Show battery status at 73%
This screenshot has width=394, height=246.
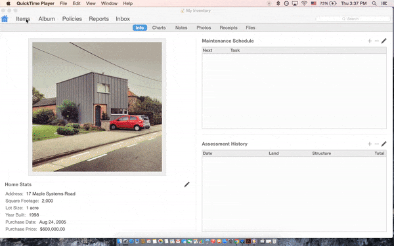tap(328, 3)
